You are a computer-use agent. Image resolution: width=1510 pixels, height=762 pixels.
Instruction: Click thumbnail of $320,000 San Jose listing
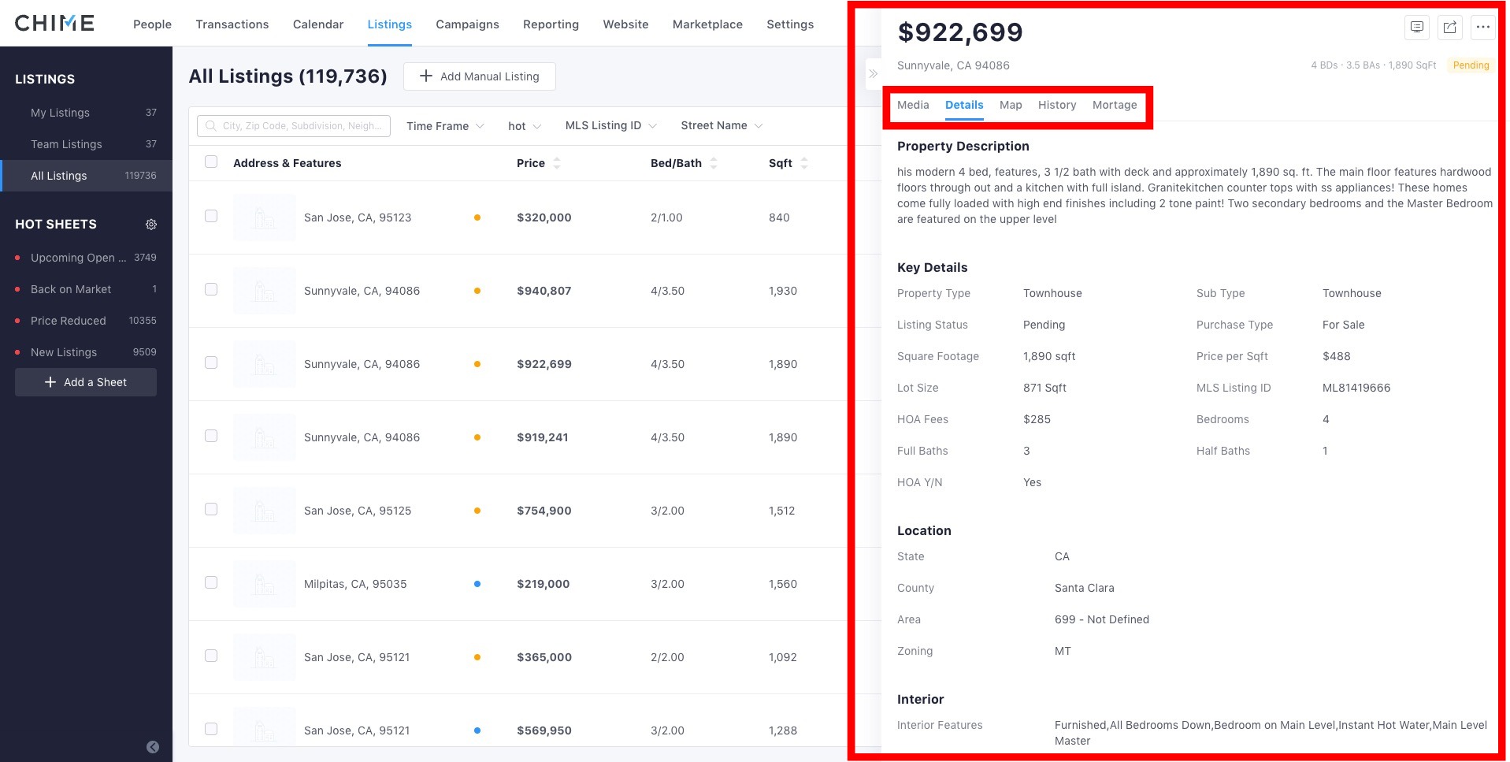click(x=265, y=217)
